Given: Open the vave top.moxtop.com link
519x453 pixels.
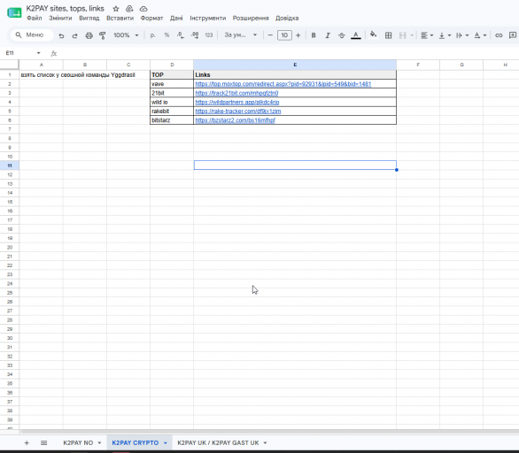Looking at the screenshot, I should [283, 84].
